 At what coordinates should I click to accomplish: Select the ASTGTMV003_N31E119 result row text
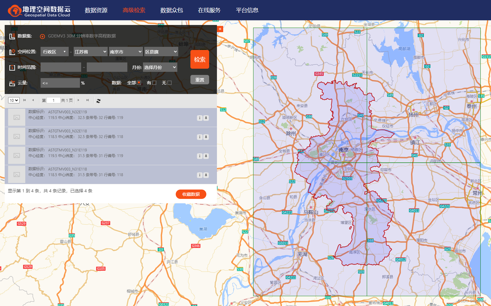(x=76, y=153)
